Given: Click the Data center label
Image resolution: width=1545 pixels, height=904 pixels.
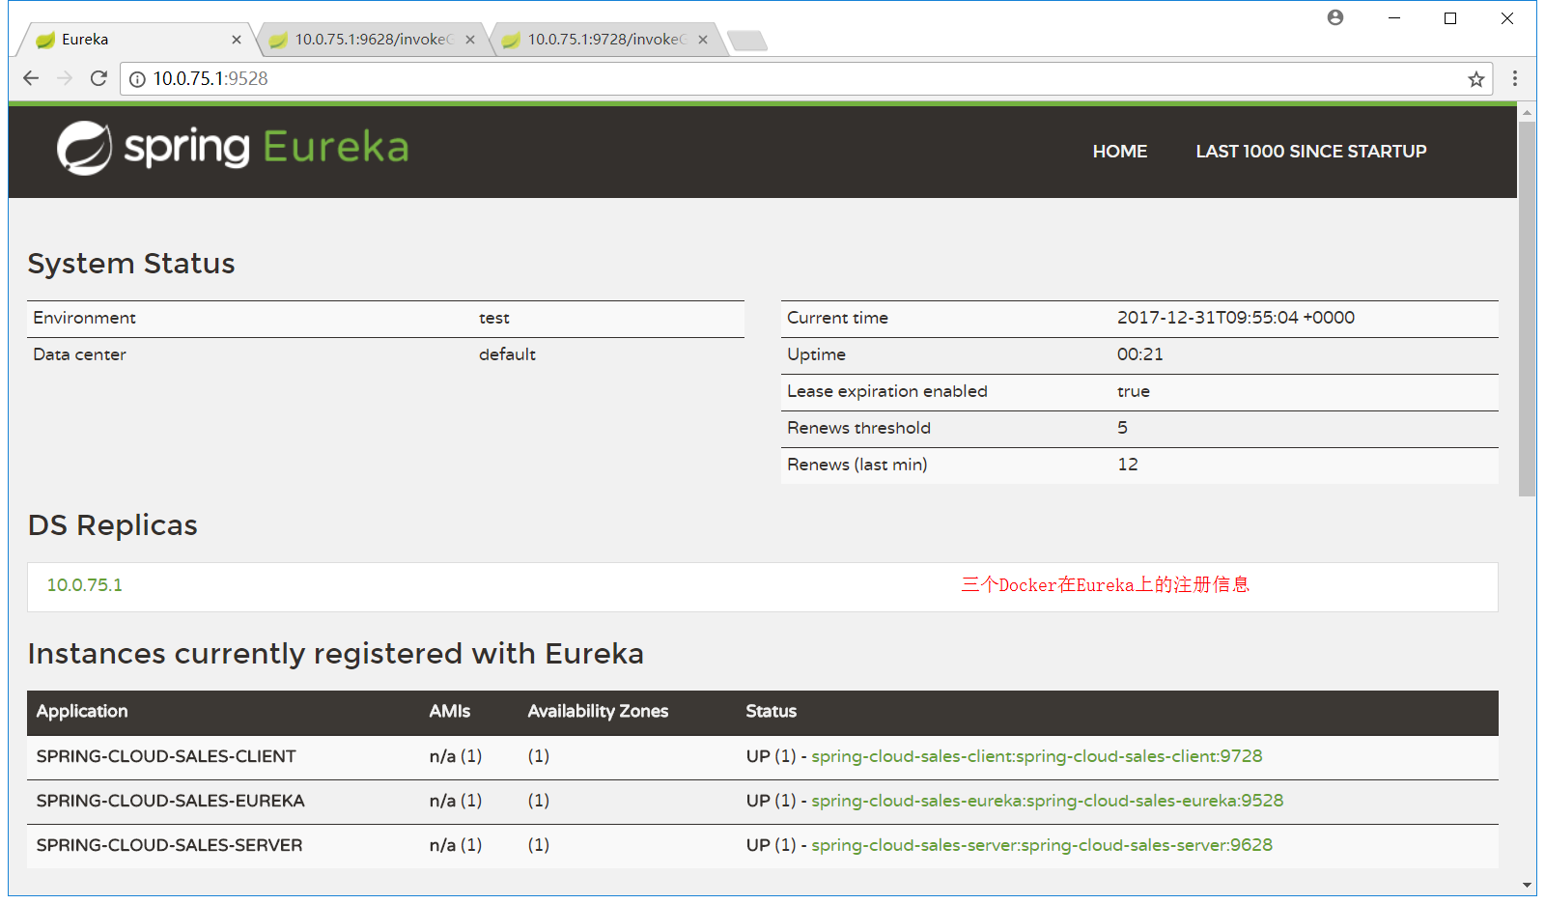Looking at the screenshot, I should [79, 354].
